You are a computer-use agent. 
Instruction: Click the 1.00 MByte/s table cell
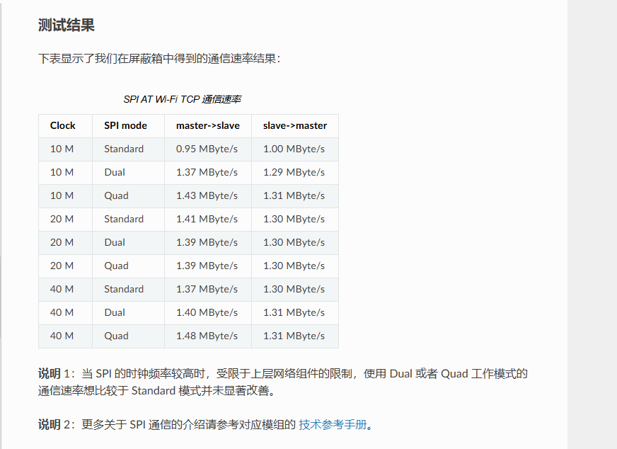click(x=294, y=149)
